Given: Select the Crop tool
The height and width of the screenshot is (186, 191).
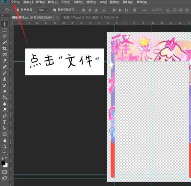Looking at the screenshot, I should pyautogui.click(x=4, y=48).
